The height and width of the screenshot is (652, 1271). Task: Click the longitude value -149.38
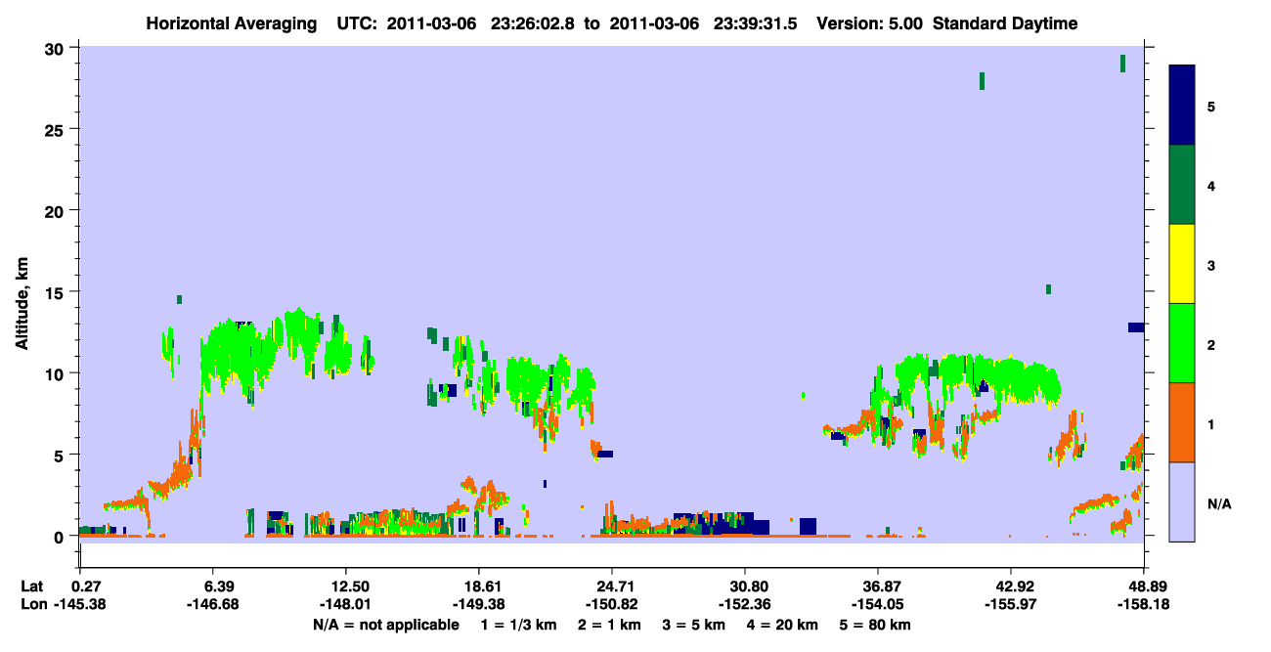(x=479, y=605)
